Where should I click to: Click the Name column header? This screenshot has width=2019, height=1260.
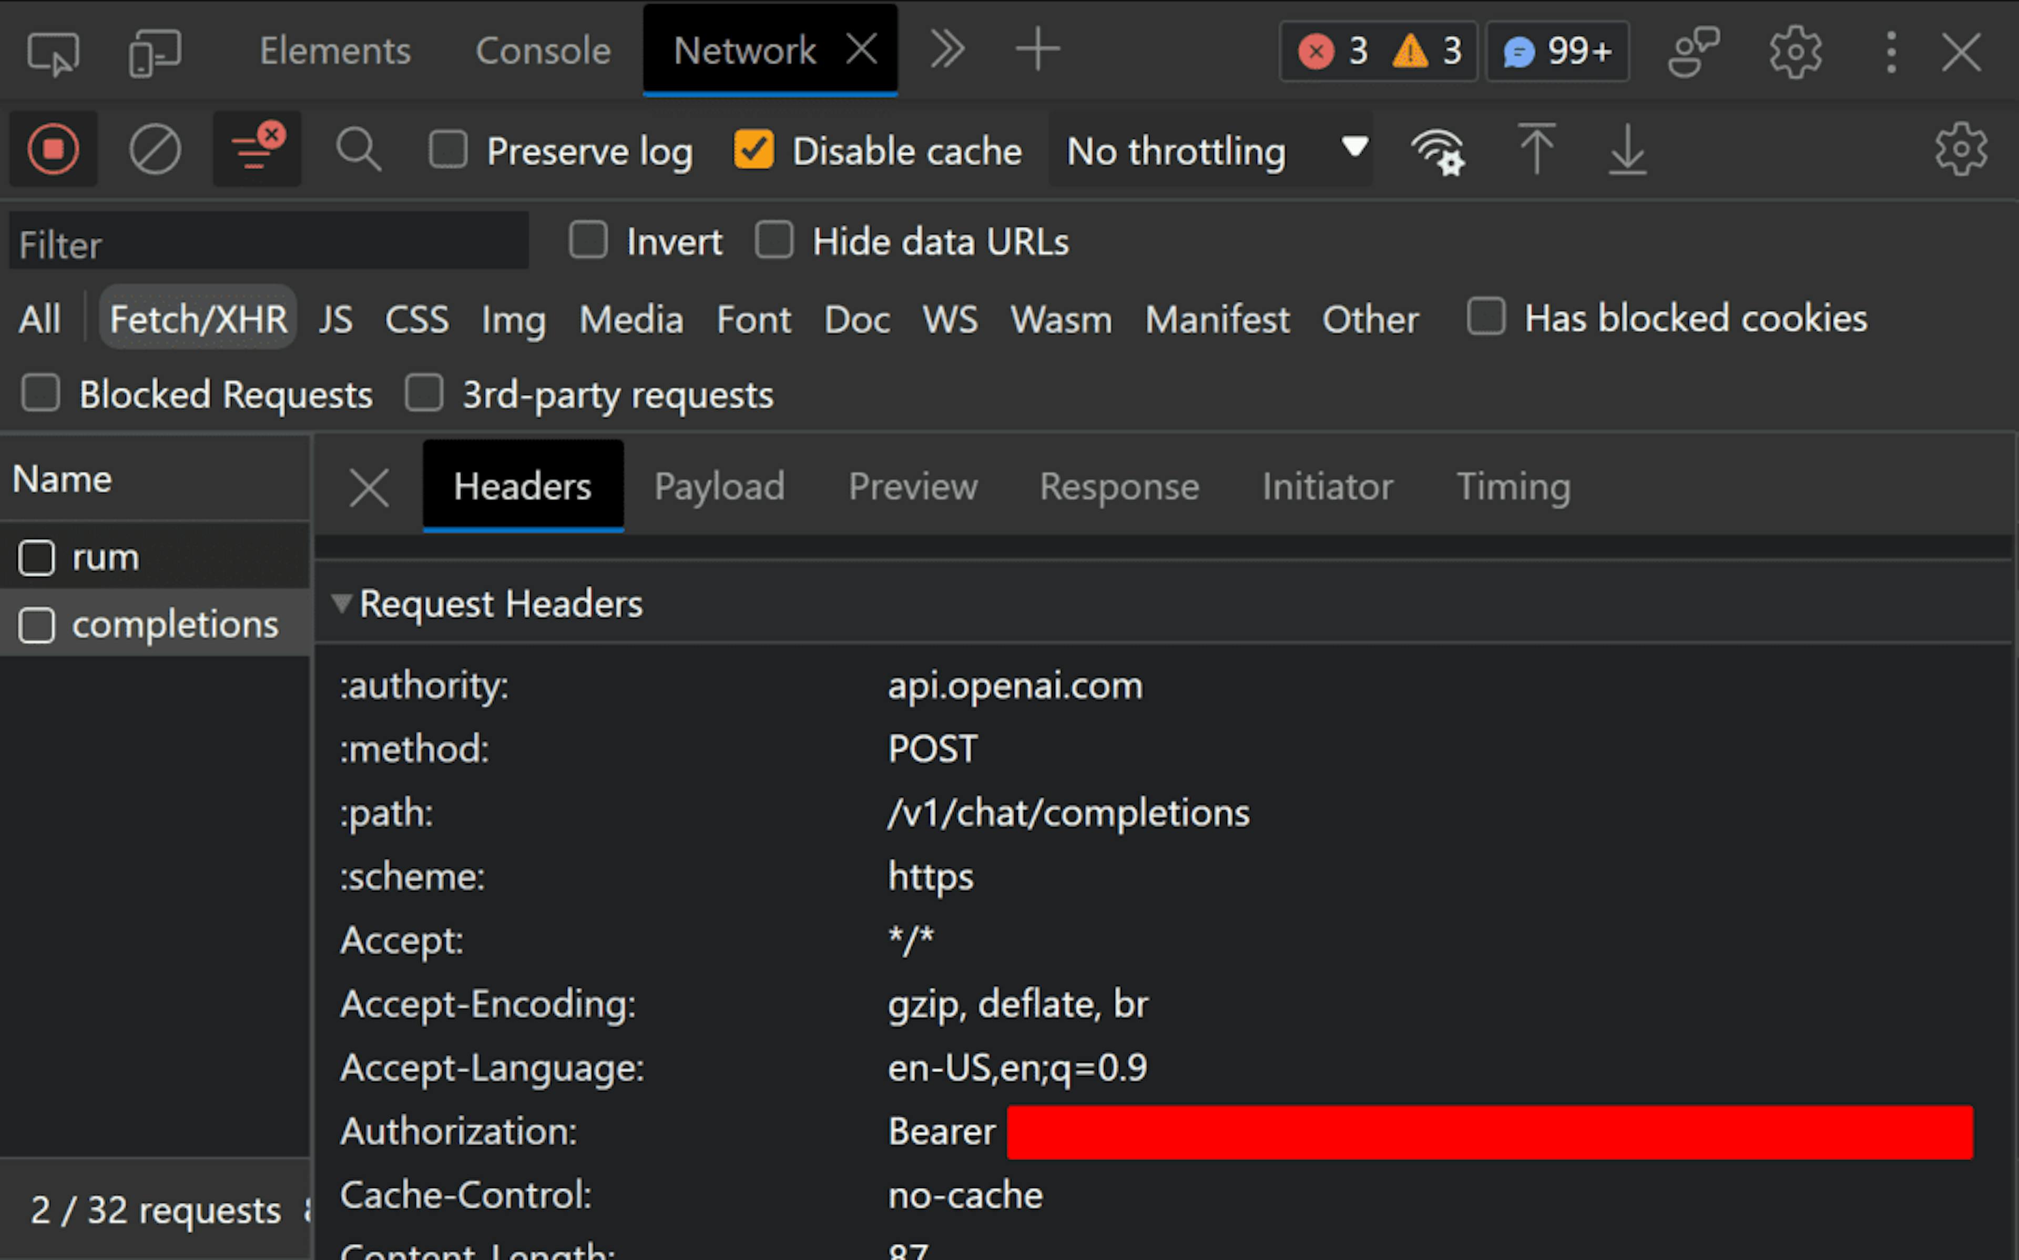click(x=155, y=479)
